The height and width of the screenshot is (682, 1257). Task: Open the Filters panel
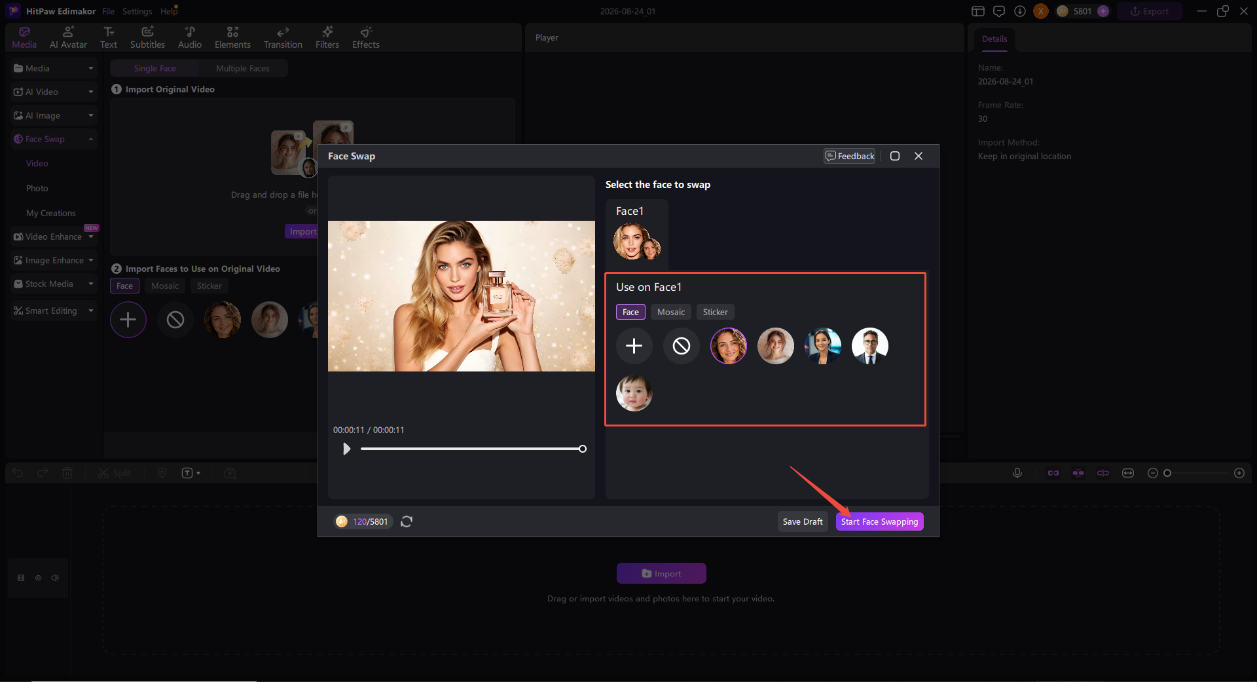click(x=327, y=38)
